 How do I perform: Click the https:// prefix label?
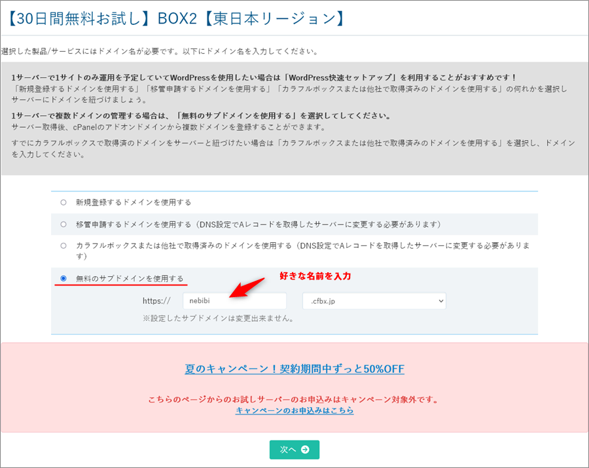point(156,301)
